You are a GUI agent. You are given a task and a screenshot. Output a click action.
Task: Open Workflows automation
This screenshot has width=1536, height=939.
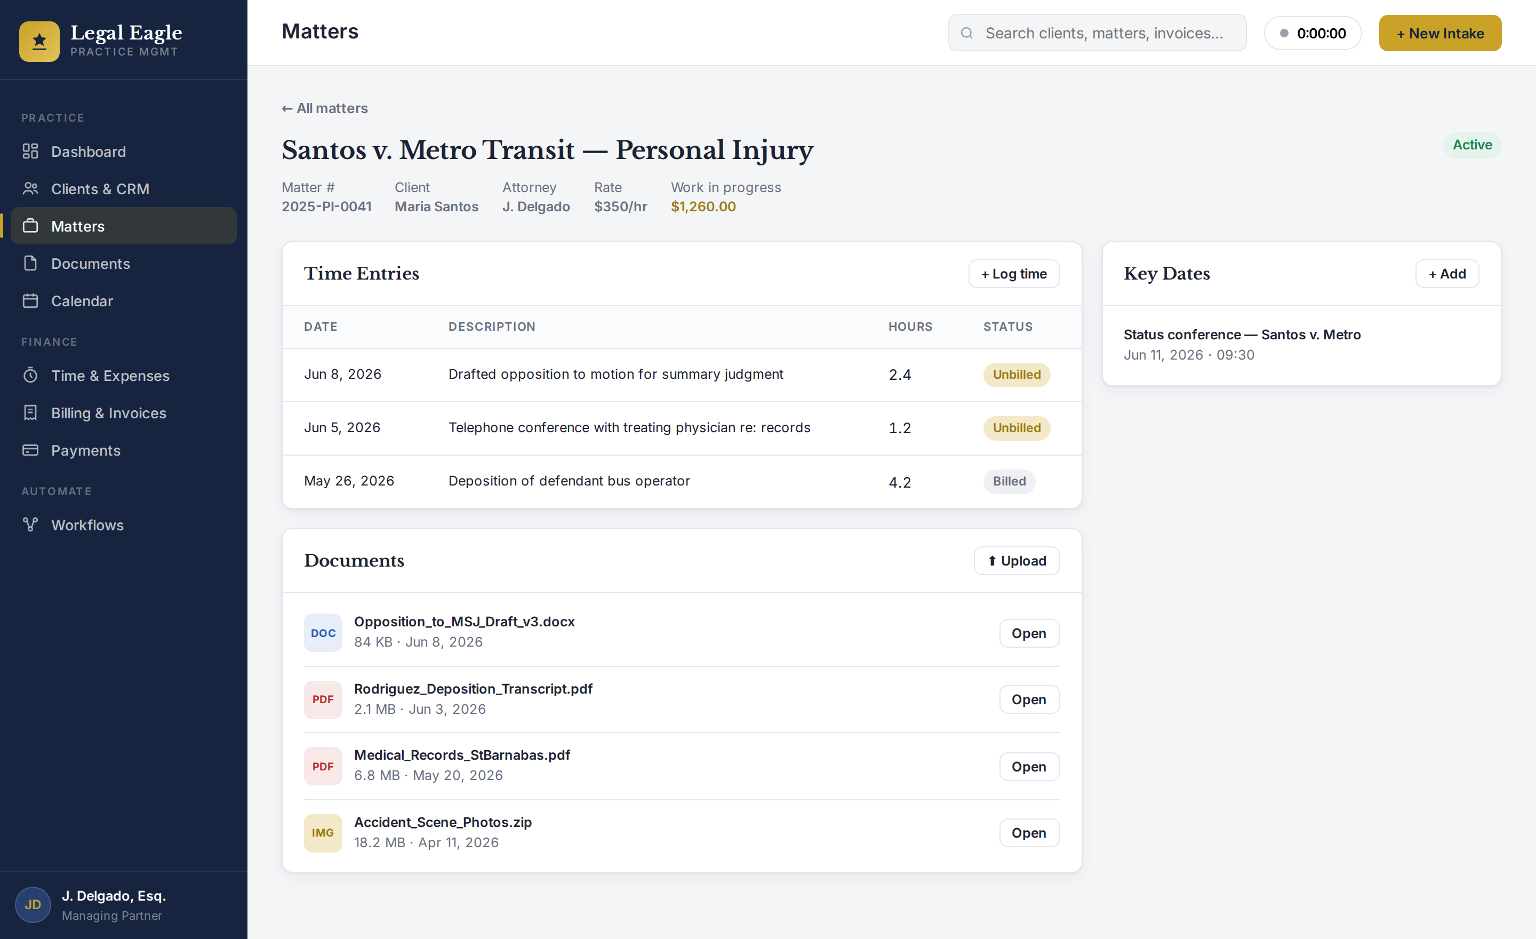123,525
